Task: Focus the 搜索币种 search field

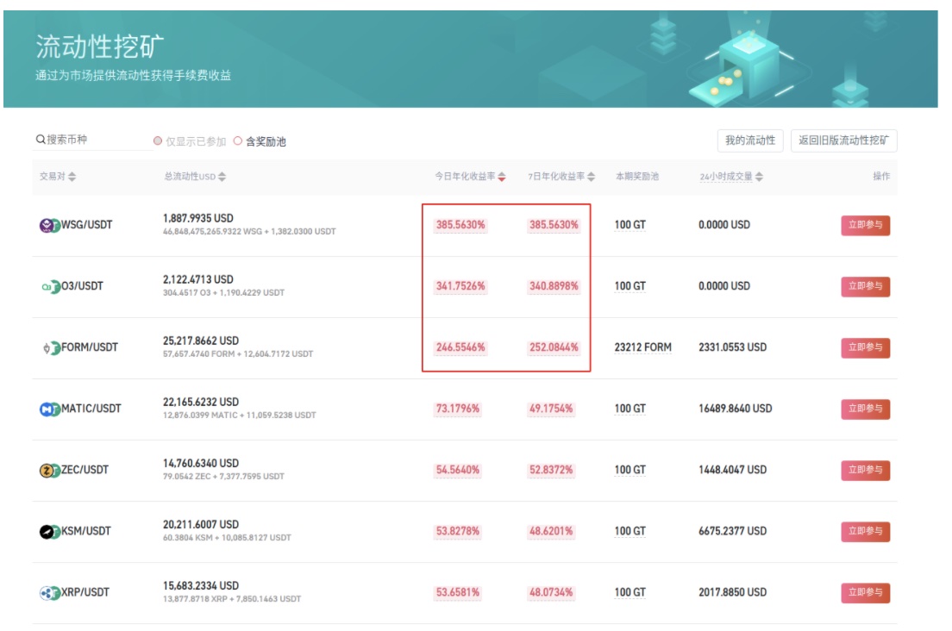Action: 91,141
